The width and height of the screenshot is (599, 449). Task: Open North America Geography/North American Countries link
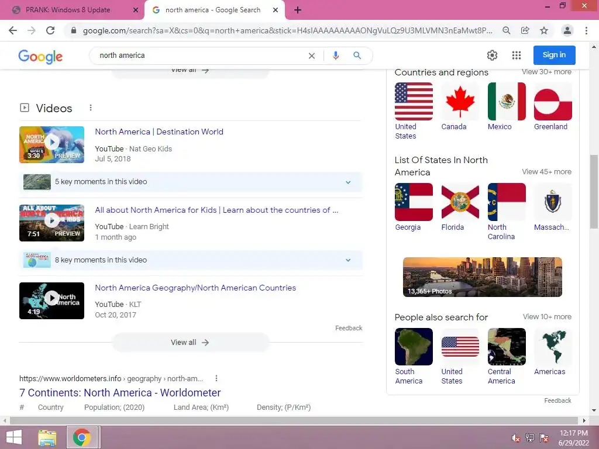[x=195, y=288]
